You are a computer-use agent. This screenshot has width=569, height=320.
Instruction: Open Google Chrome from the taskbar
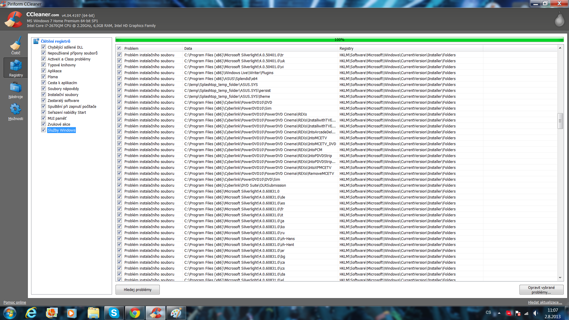[135, 313]
